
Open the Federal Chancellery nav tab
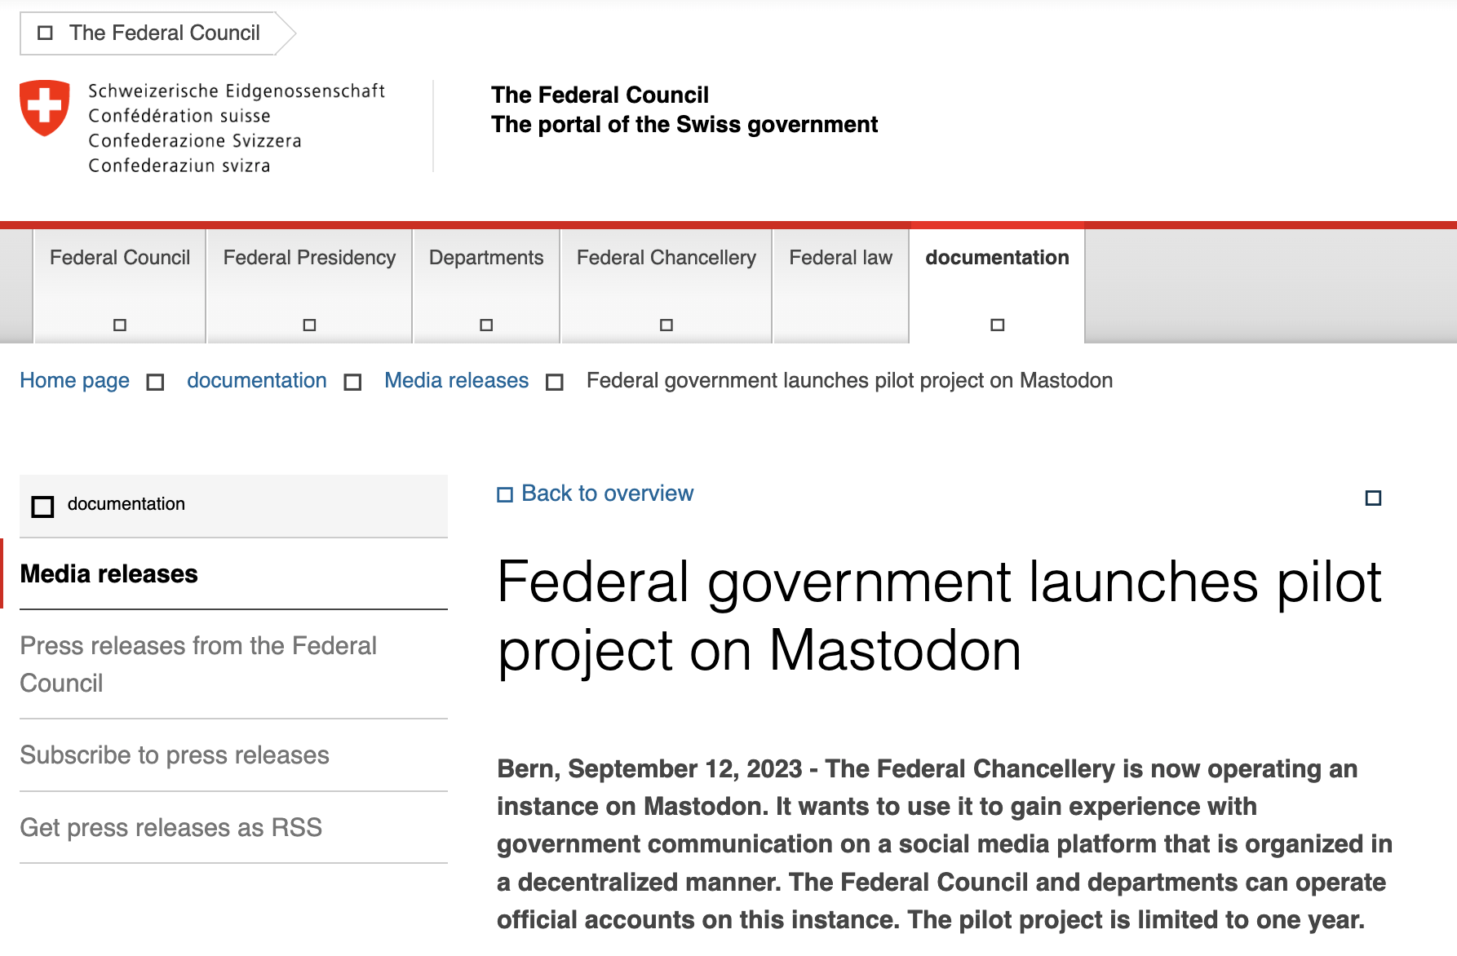pos(666,285)
